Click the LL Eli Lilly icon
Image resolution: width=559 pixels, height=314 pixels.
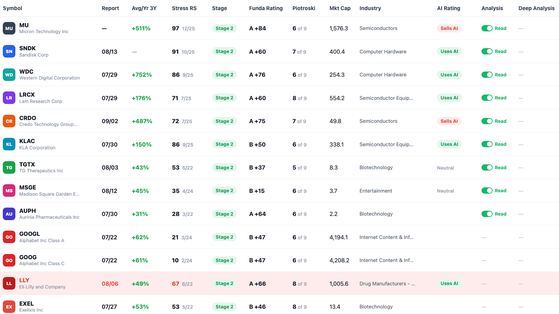point(9,283)
